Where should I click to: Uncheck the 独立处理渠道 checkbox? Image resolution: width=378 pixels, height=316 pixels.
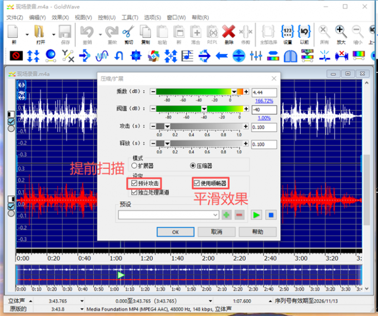point(135,192)
